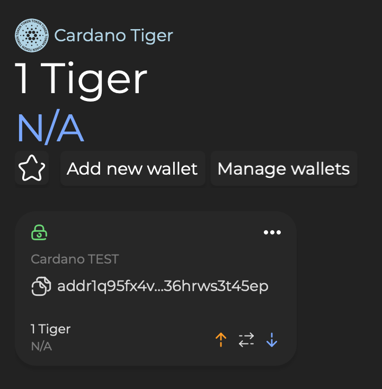Click the Cardano Tiger token logo
The width and height of the screenshot is (382, 389).
pyautogui.click(x=32, y=35)
